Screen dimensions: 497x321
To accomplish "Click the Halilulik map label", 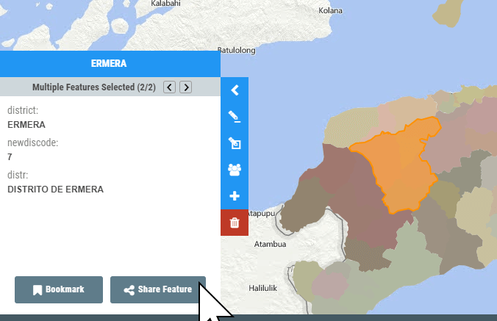I will (x=262, y=288).
